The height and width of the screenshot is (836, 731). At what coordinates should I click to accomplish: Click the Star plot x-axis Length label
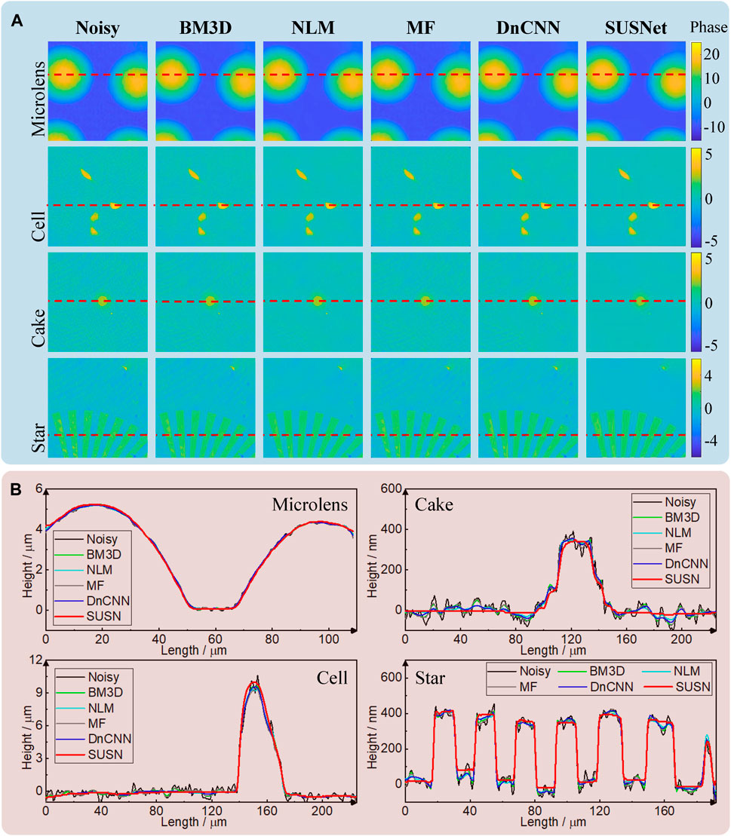click(x=553, y=822)
